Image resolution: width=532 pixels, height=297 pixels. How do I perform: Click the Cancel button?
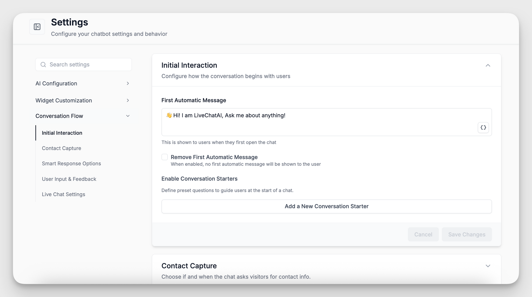[423, 234]
